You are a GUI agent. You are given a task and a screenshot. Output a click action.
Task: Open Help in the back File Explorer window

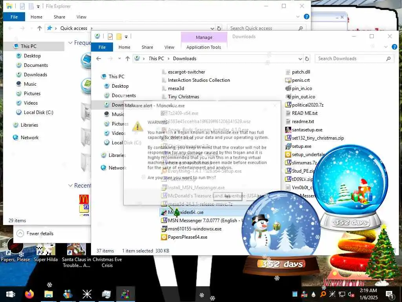pyautogui.click(x=306, y=17)
